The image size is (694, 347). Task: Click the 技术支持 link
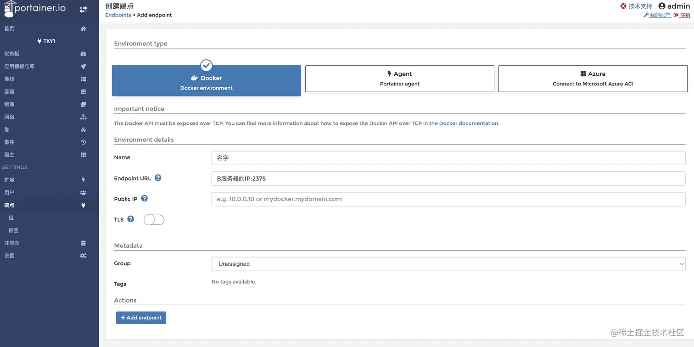pyautogui.click(x=640, y=6)
